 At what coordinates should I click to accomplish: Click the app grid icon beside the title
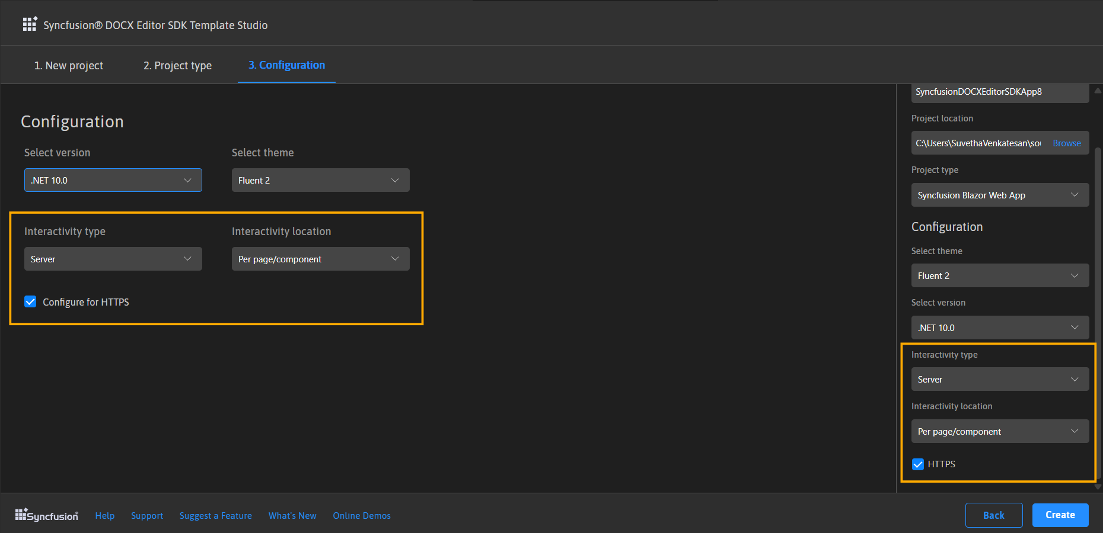click(30, 24)
